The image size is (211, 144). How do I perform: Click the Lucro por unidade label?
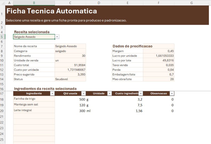pyautogui.click(x=128, y=56)
